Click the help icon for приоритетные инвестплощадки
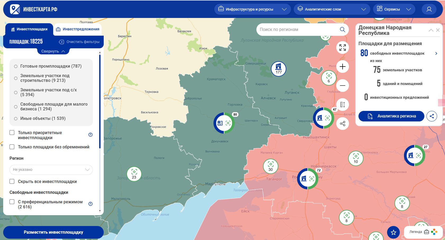The width and height of the screenshot is (445, 240). 90,135
